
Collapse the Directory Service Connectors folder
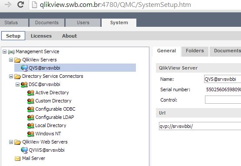[x=11, y=76]
